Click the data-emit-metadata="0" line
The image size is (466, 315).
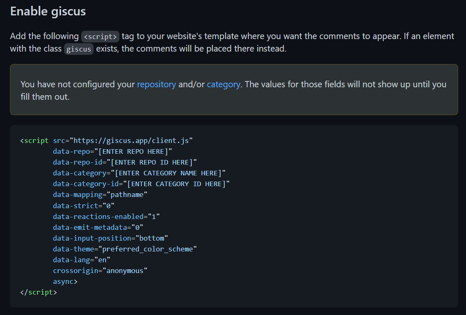[x=98, y=227]
